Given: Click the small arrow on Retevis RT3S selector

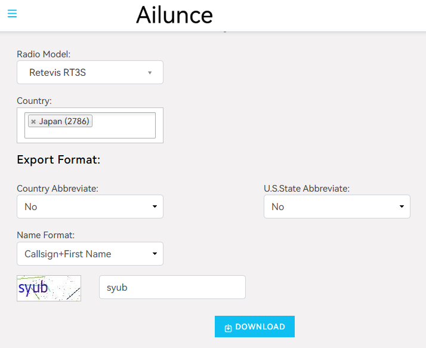Looking at the screenshot, I should coord(150,73).
